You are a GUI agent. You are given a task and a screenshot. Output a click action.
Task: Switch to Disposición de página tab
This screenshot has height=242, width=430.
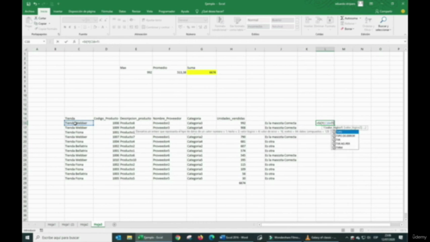click(82, 11)
